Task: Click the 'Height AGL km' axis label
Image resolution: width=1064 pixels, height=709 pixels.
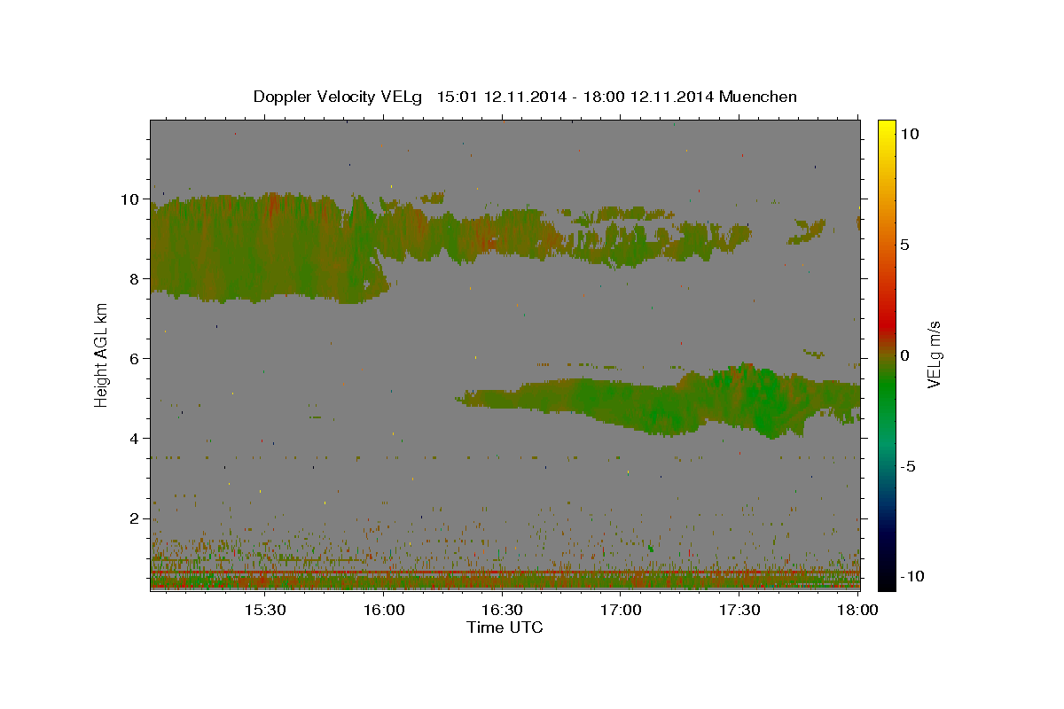Action: (x=102, y=354)
